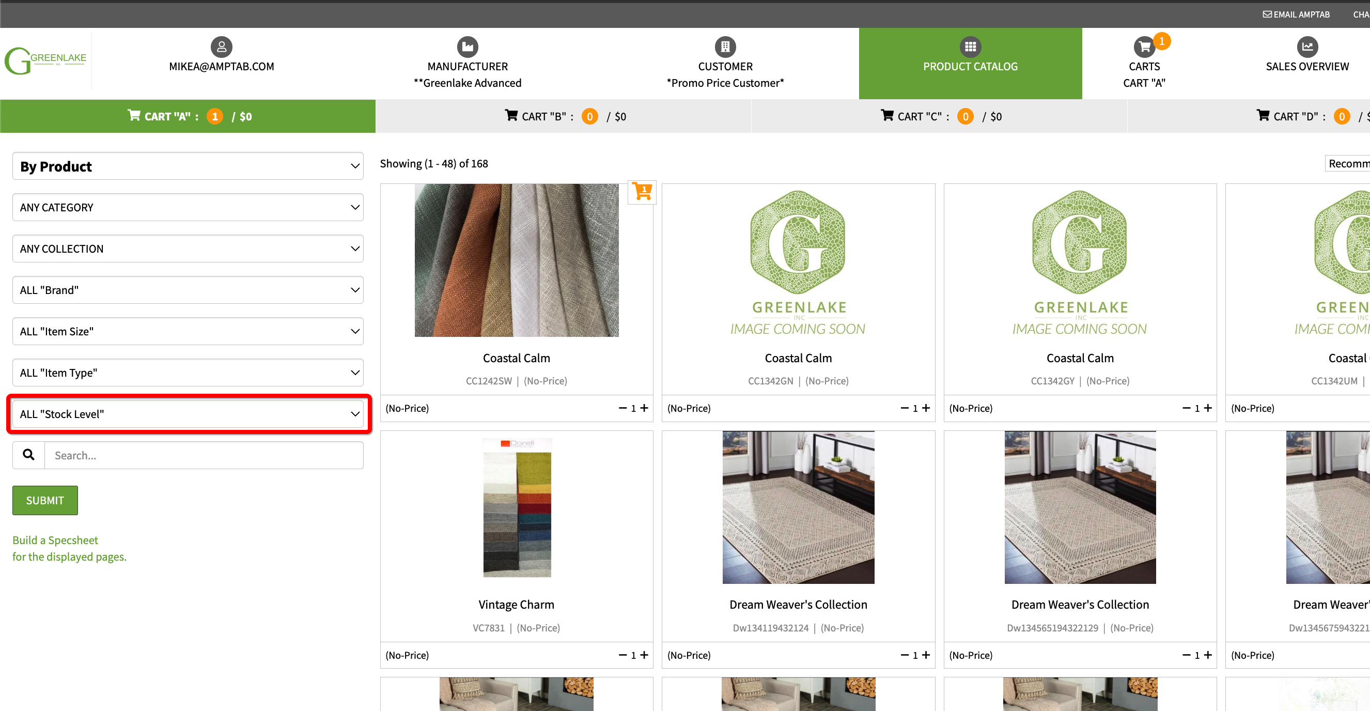Click the orange cart badge on Coastal Calm CC1242SW

click(642, 192)
